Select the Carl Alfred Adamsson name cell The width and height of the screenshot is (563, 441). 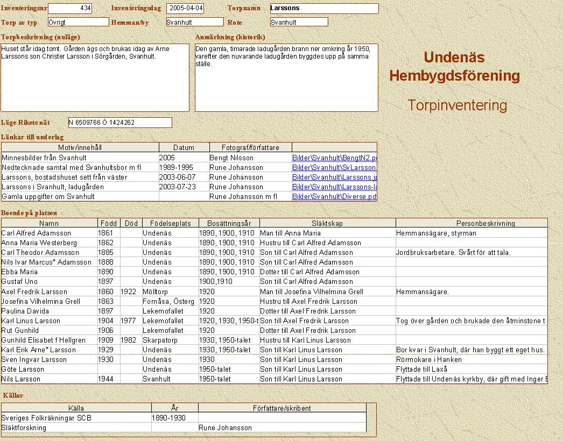(37, 233)
